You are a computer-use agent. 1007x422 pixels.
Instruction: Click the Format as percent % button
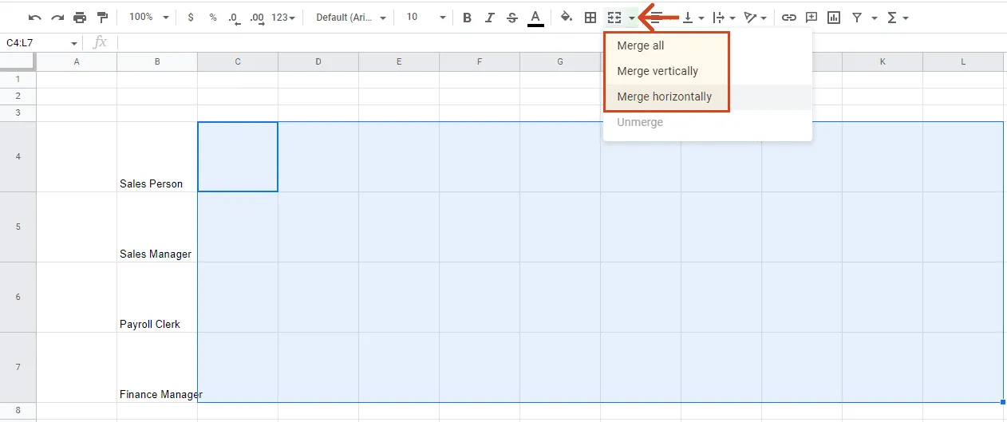213,18
